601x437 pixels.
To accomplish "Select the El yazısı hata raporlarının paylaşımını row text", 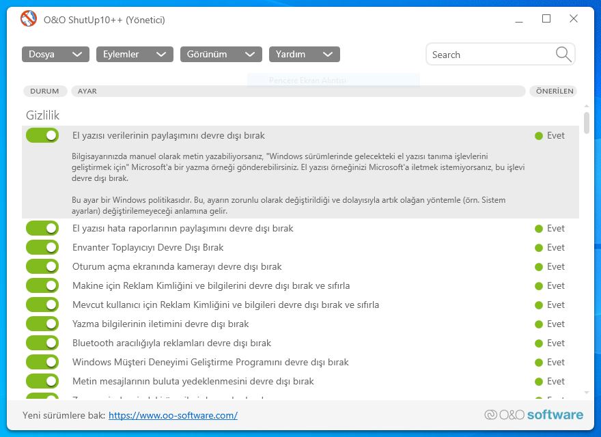I will click(x=183, y=229).
